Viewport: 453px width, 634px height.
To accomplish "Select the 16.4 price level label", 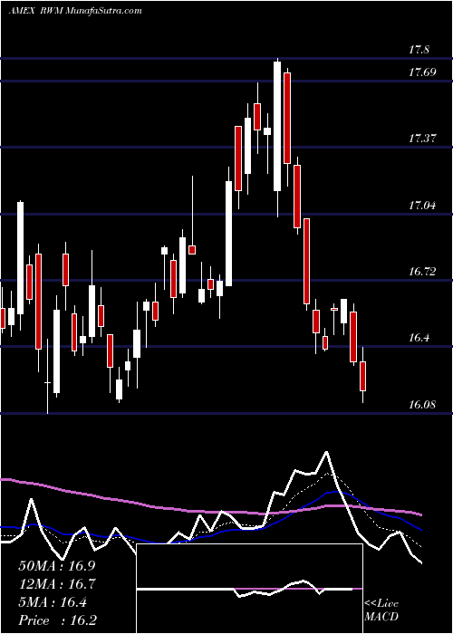I will (419, 338).
